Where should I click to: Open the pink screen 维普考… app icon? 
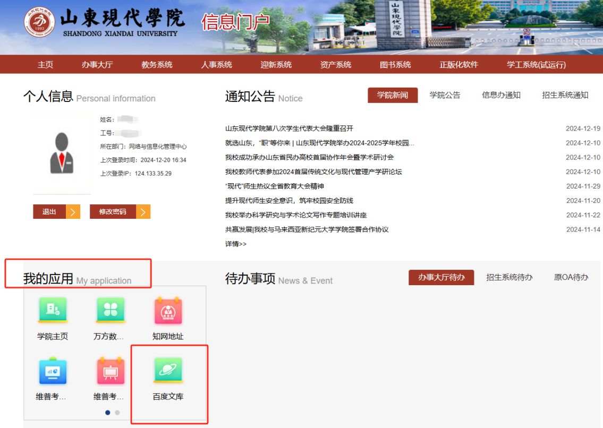pos(111,371)
